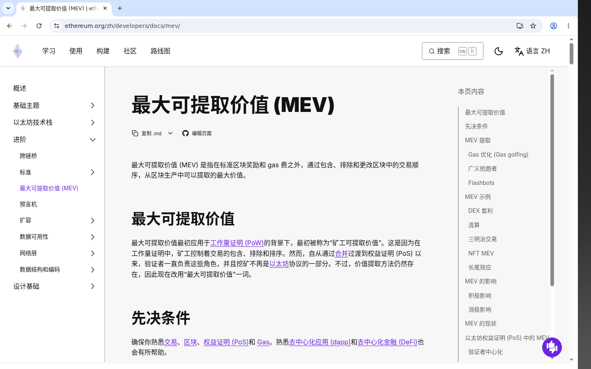Image resolution: width=591 pixels, height=369 pixels.
Task: Open 跨链桥 sidebar item
Action: (28, 156)
